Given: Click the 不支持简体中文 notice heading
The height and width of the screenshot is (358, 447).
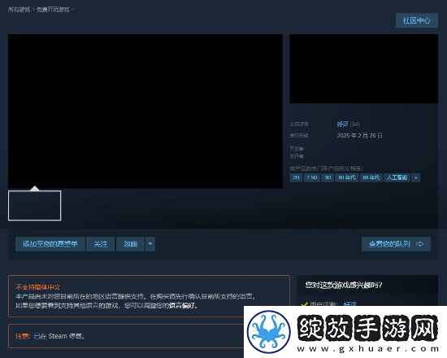Looking at the screenshot, I should (37, 287).
